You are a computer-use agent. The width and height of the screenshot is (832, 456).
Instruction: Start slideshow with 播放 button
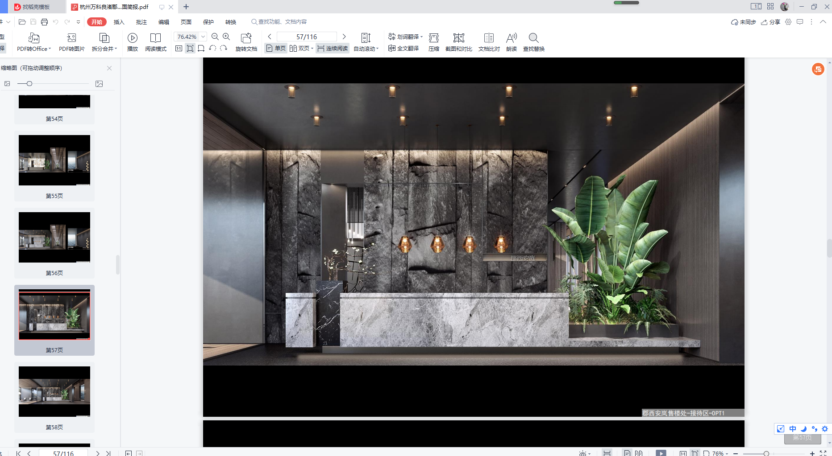tap(133, 42)
